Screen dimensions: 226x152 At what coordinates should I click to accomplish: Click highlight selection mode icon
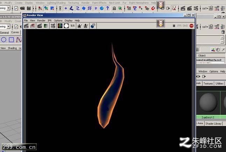120,8
